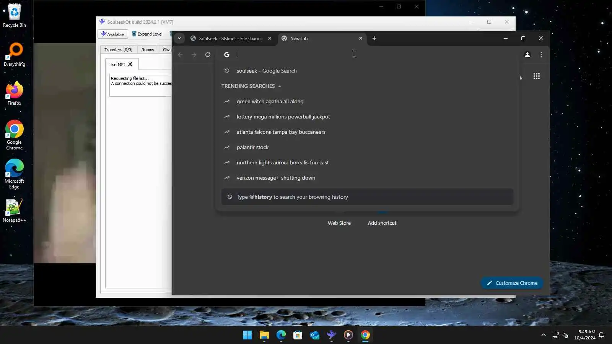Open the media player taskbar icon
Viewport: 612px width, 344px height.
[348, 335]
